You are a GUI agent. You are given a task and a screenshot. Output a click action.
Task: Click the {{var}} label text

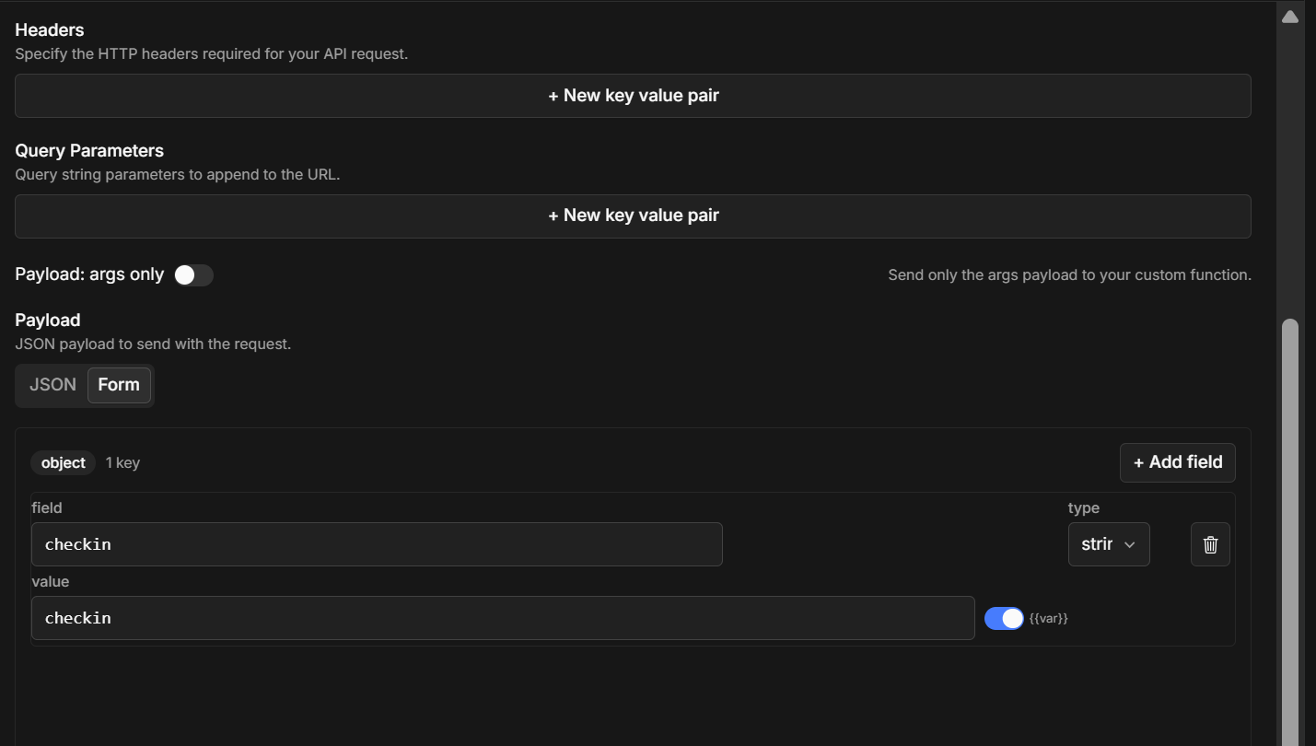(1049, 618)
